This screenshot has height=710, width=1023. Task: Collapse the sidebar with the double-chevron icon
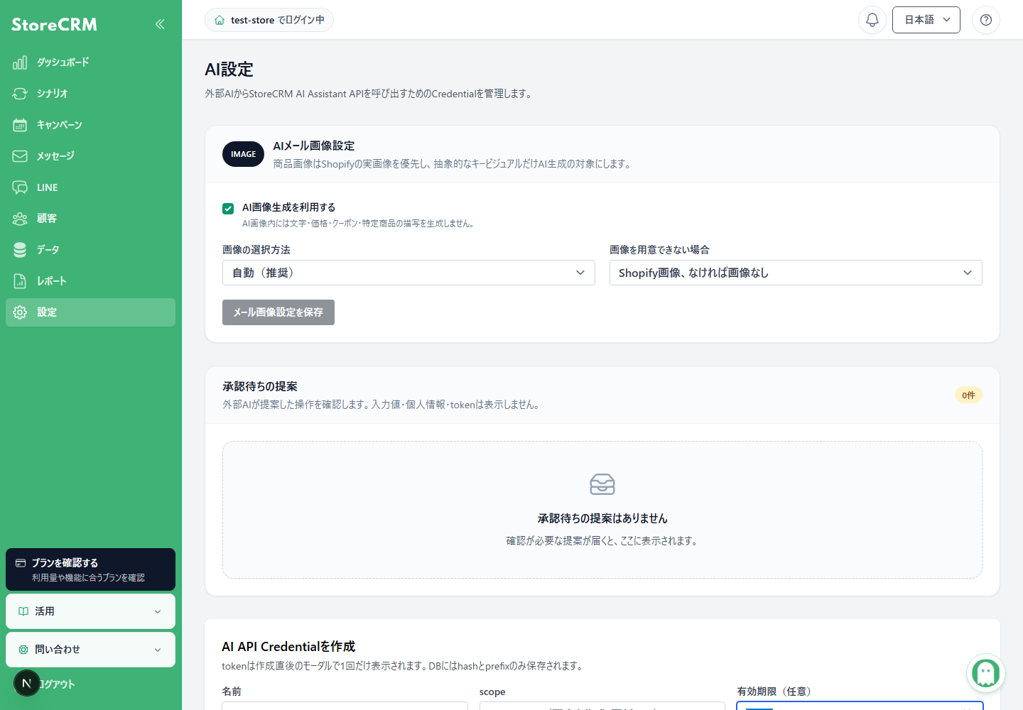[x=160, y=24]
